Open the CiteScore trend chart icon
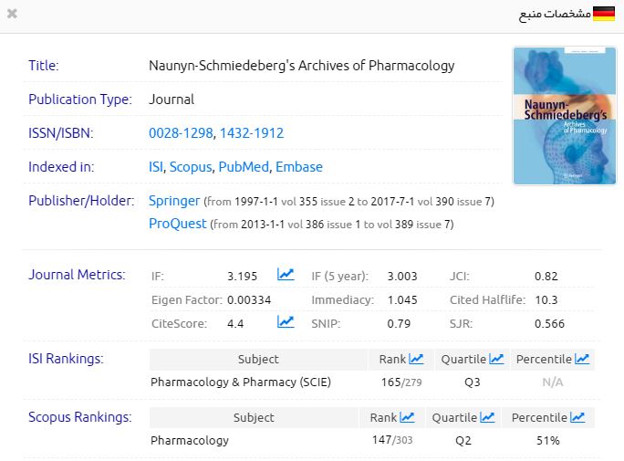 [x=286, y=322]
